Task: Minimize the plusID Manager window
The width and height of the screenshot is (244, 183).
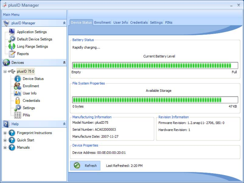Action: 232,6
